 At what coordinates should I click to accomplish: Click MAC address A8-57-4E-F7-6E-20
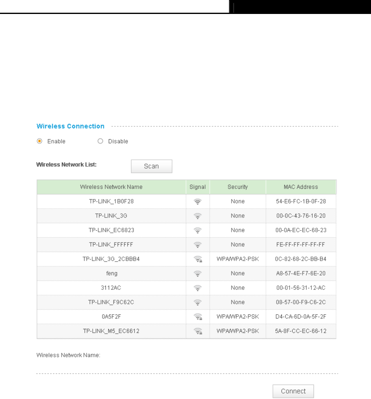[301, 273]
